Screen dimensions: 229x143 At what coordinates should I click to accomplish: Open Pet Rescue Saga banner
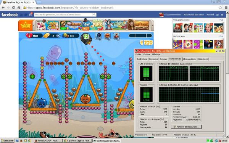(71, 26)
